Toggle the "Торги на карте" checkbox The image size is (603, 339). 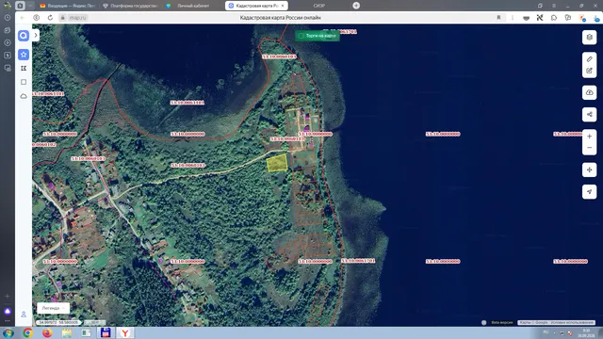(x=301, y=36)
